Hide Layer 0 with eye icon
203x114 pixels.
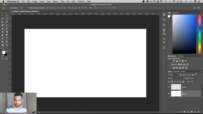pos(168,94)
